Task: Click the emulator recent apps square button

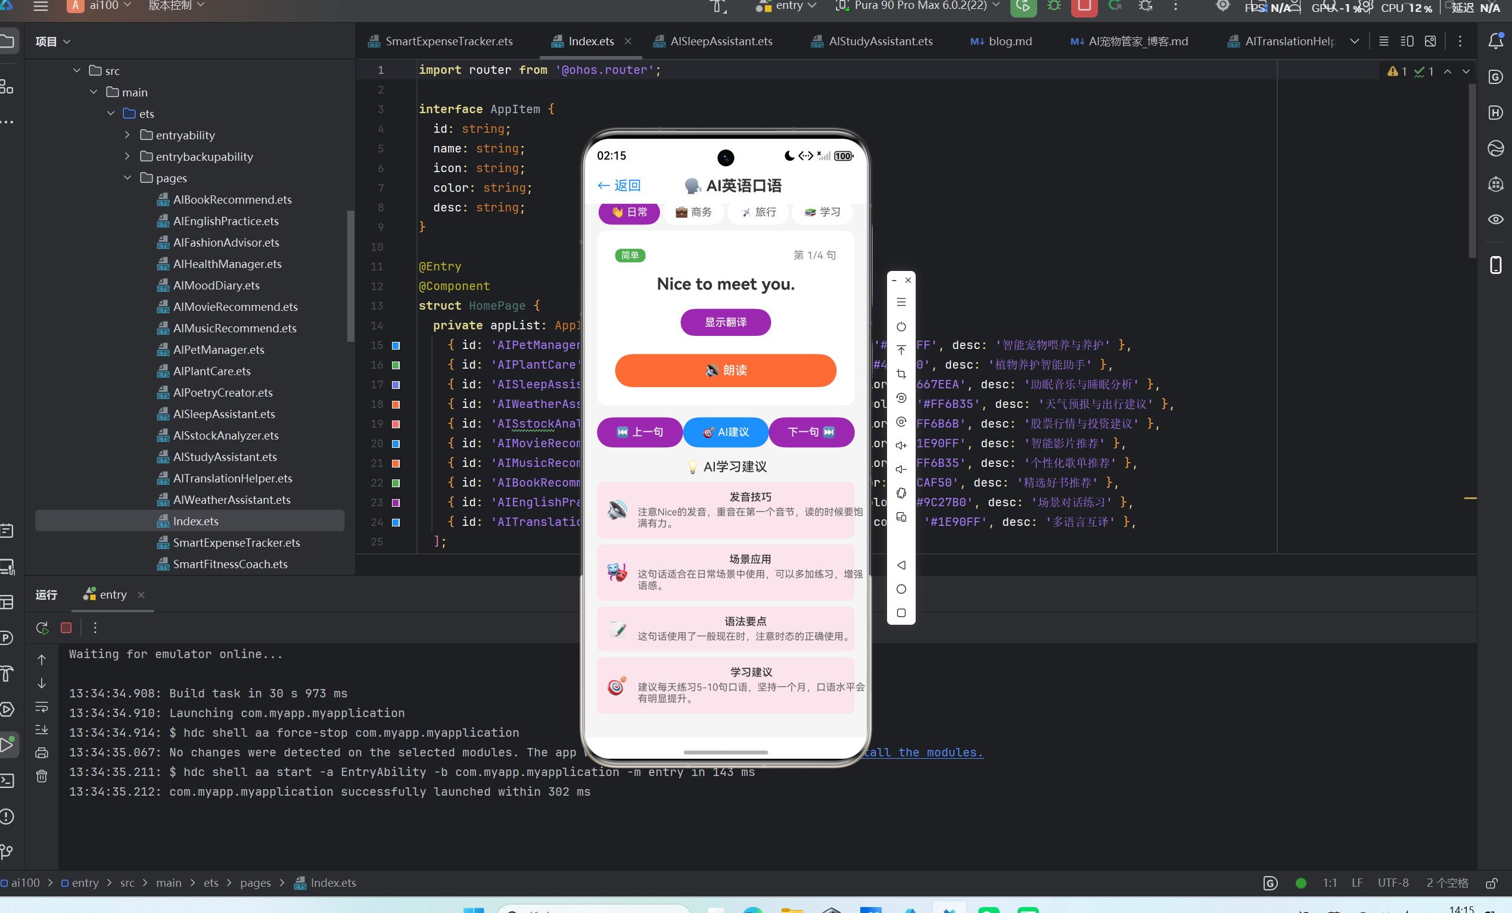Action: [901, 613]
